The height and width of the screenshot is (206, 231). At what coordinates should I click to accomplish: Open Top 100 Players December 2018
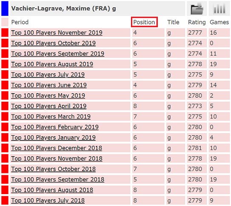57,148
